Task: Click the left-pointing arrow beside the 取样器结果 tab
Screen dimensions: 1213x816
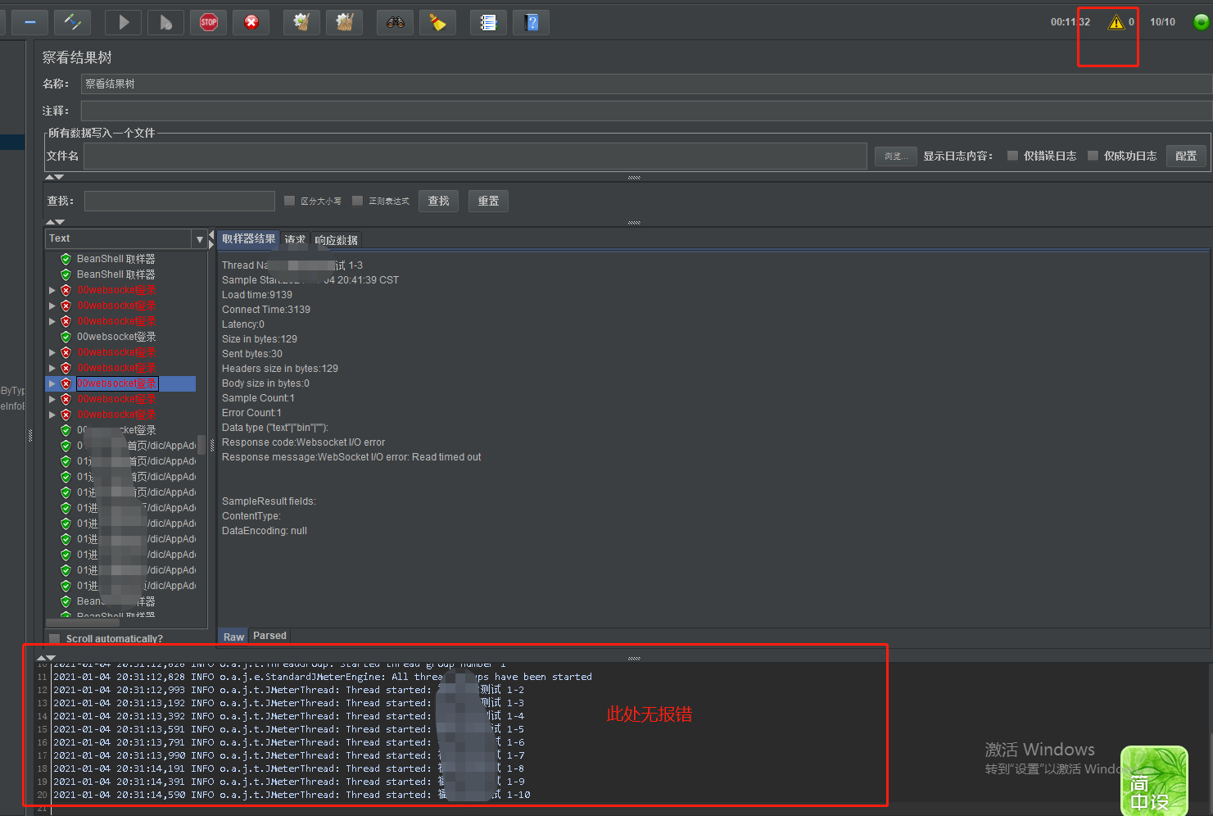Action: click(211, 234)
